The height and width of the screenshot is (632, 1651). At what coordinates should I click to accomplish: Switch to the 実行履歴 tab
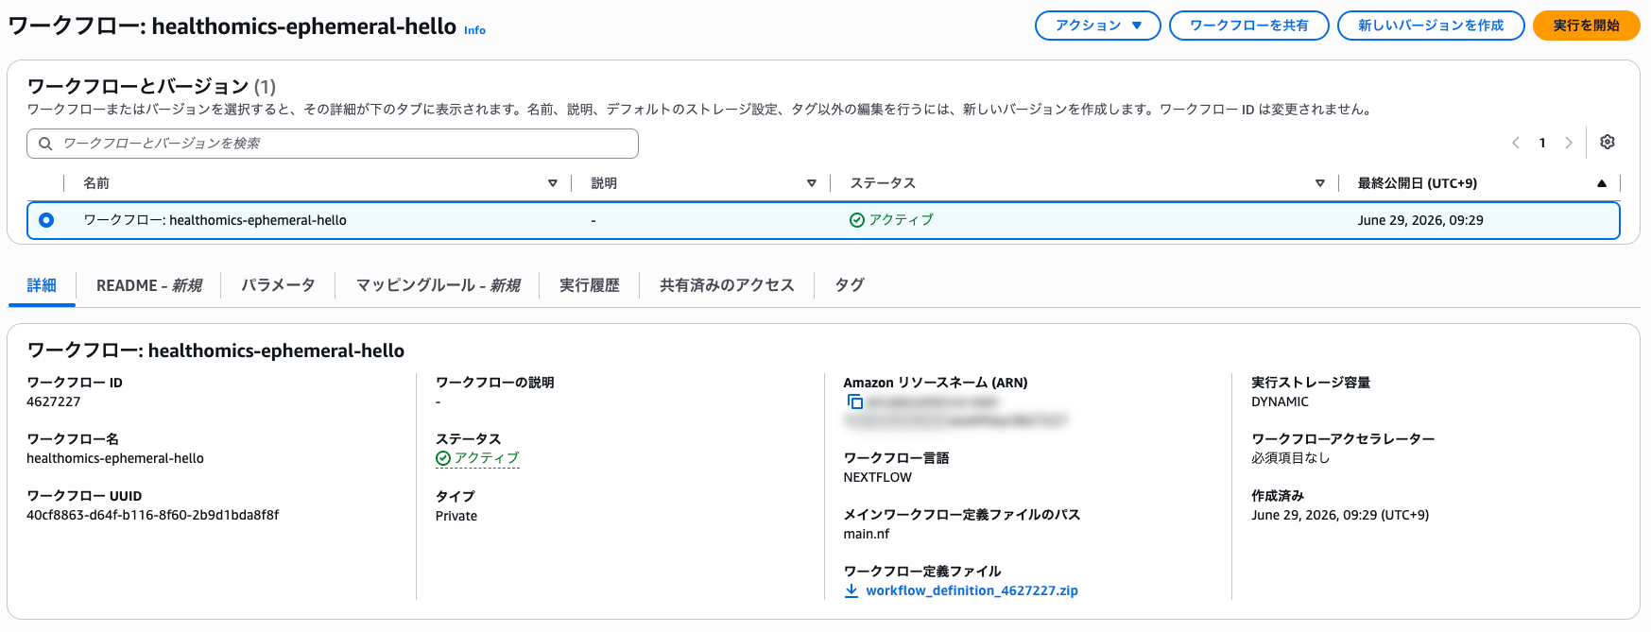click(x=590, y=285)
